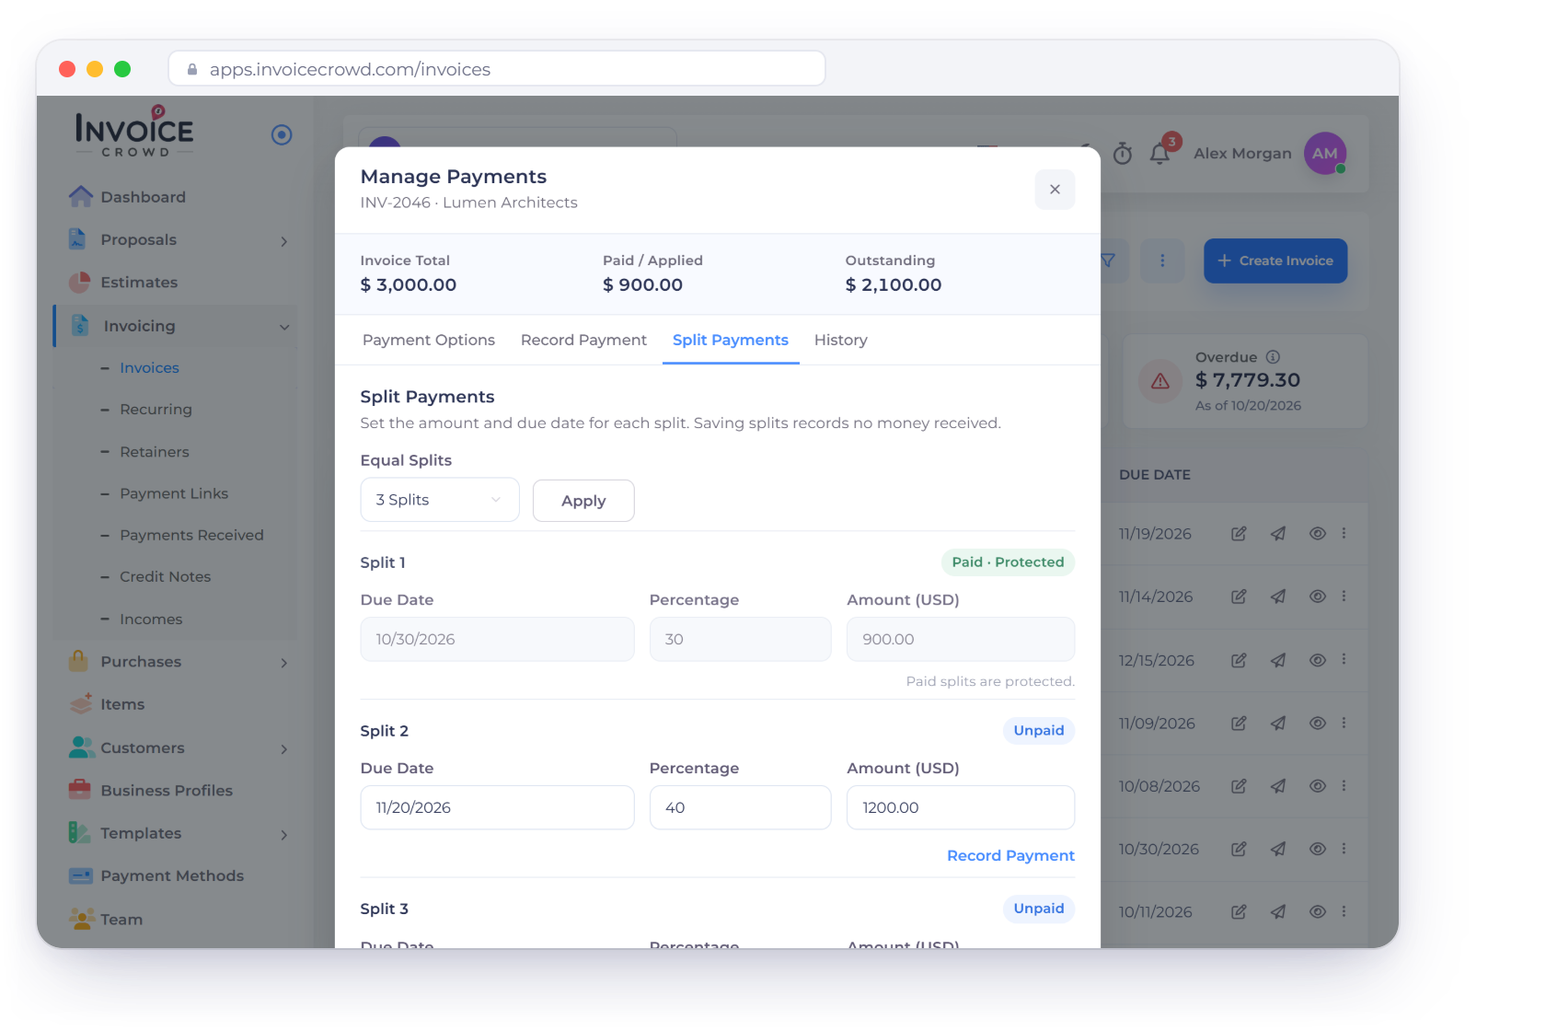Open the three-dot menu beside Create Invoice
Screen dimensions: 1546x1031
[x=1162, y=261]
